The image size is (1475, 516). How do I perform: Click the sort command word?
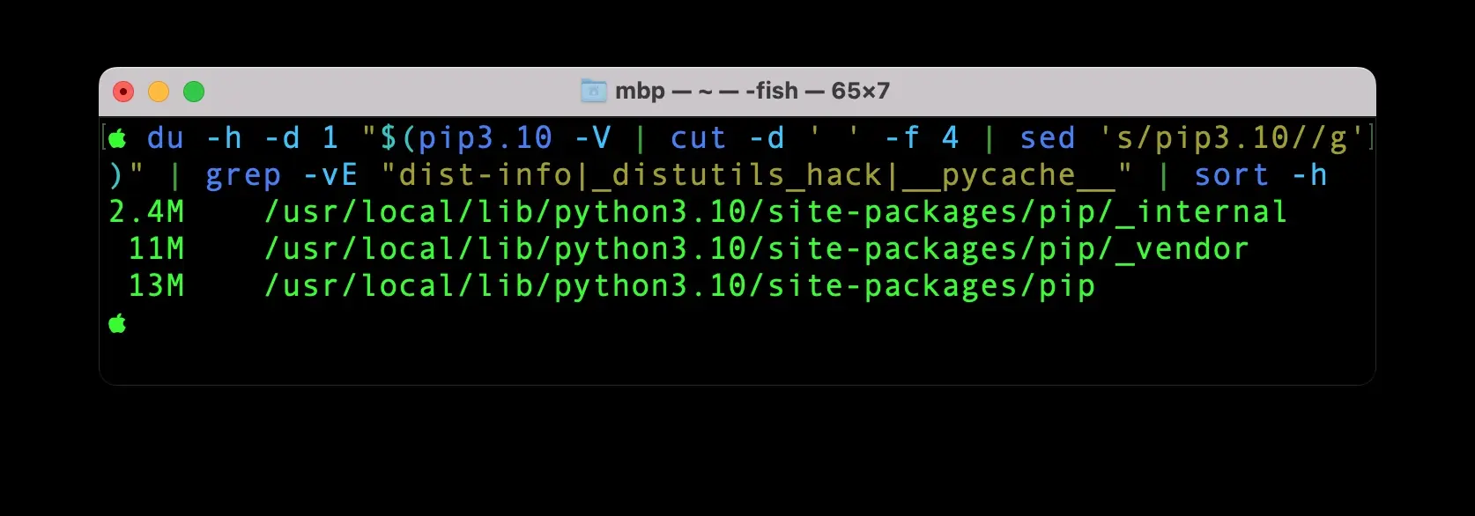point(1232,175)
